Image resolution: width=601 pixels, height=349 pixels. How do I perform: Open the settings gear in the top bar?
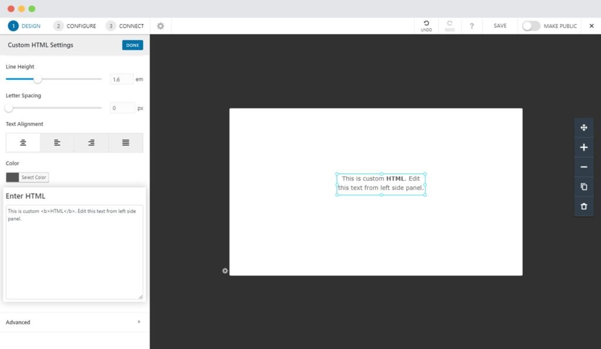click(x=160, y=26)
